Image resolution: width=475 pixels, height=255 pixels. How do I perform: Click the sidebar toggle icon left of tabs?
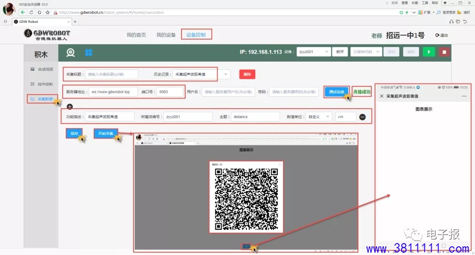pos(5,21)
